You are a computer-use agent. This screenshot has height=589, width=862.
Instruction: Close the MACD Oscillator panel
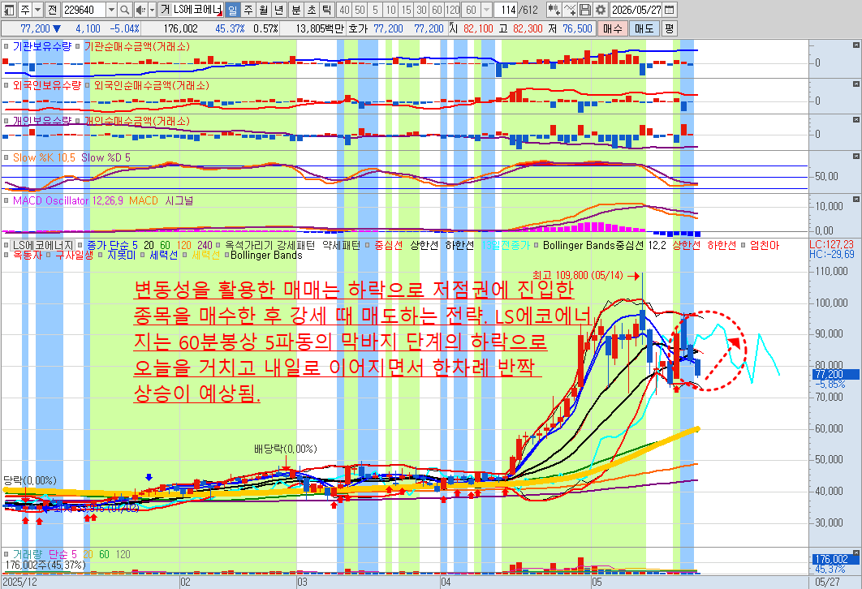click(x=856, y=200)
